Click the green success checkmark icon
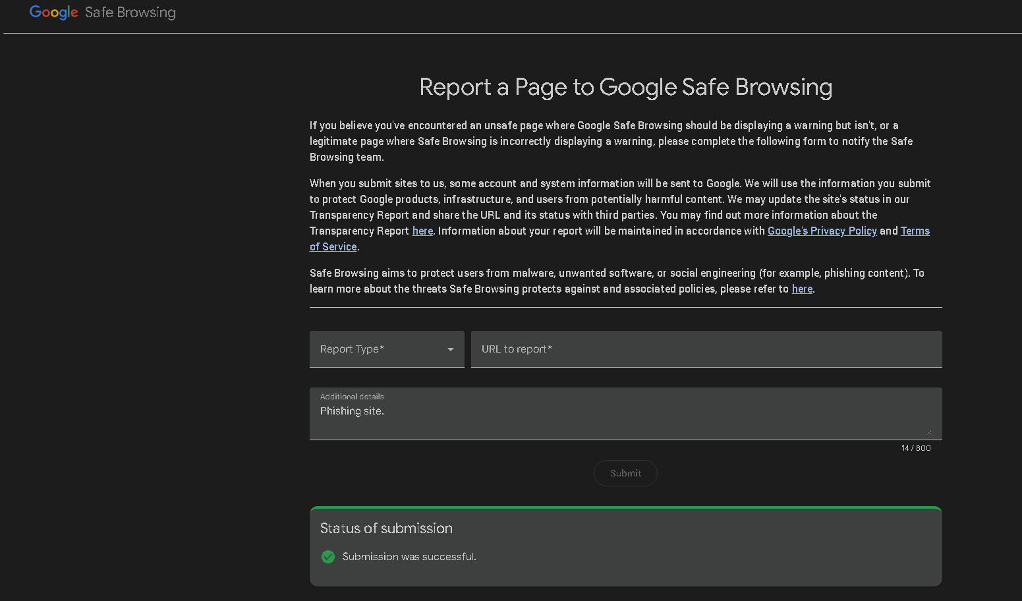 328,557
